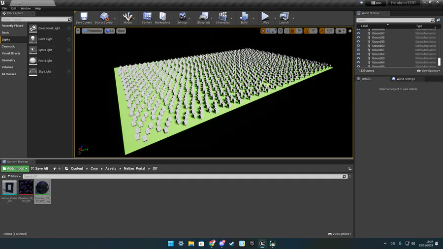Image resolution: width=443 pixels, height=249 pixels.
Task: Hide the Ground60 actor
Action: click(358, 46)
